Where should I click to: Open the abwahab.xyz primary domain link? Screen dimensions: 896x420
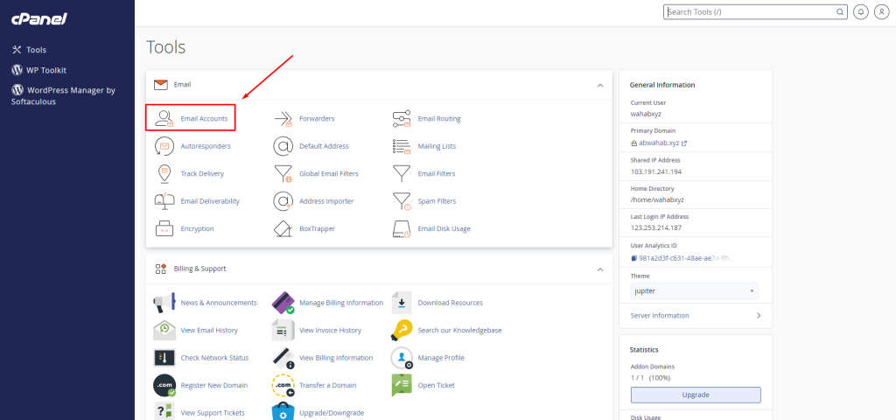coord(659,143)
